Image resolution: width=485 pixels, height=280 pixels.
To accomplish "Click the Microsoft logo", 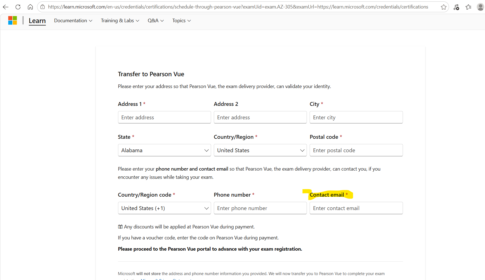I will pos(13,20).
